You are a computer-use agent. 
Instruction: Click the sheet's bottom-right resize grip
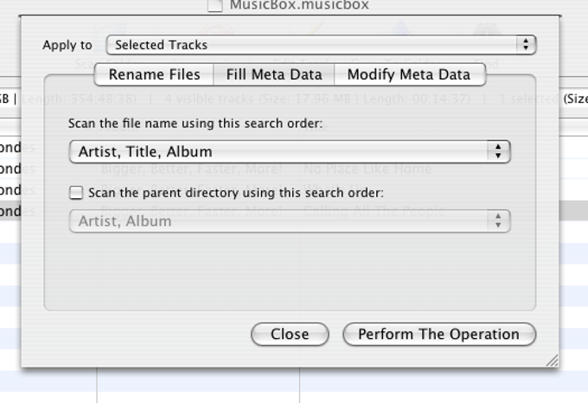point(552,361)
